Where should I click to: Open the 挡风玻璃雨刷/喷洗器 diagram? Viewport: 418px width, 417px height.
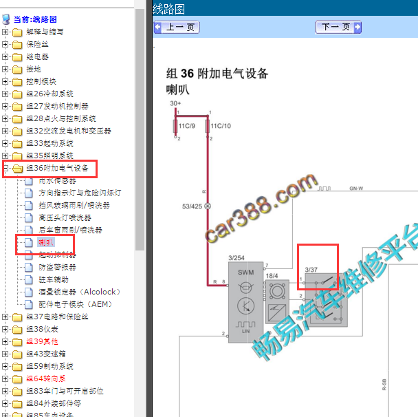(74, 206)
